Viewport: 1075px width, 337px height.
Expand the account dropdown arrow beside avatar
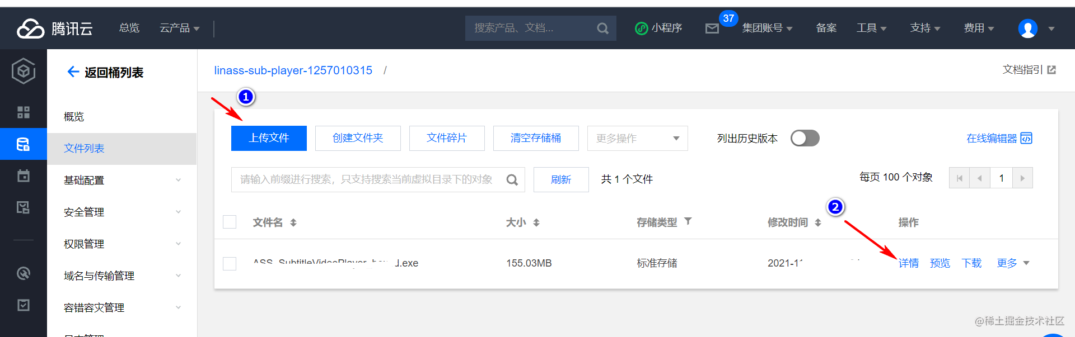coord(1051,29)
